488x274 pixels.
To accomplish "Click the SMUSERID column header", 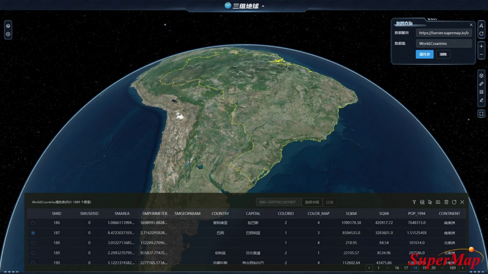I will [x=89, y=213].
